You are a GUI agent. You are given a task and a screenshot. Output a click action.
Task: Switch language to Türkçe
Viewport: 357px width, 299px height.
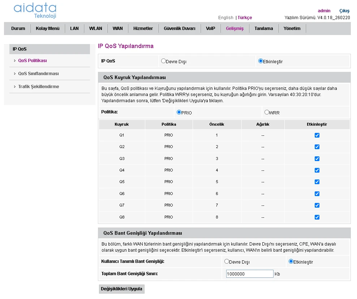tap(245, 18)
